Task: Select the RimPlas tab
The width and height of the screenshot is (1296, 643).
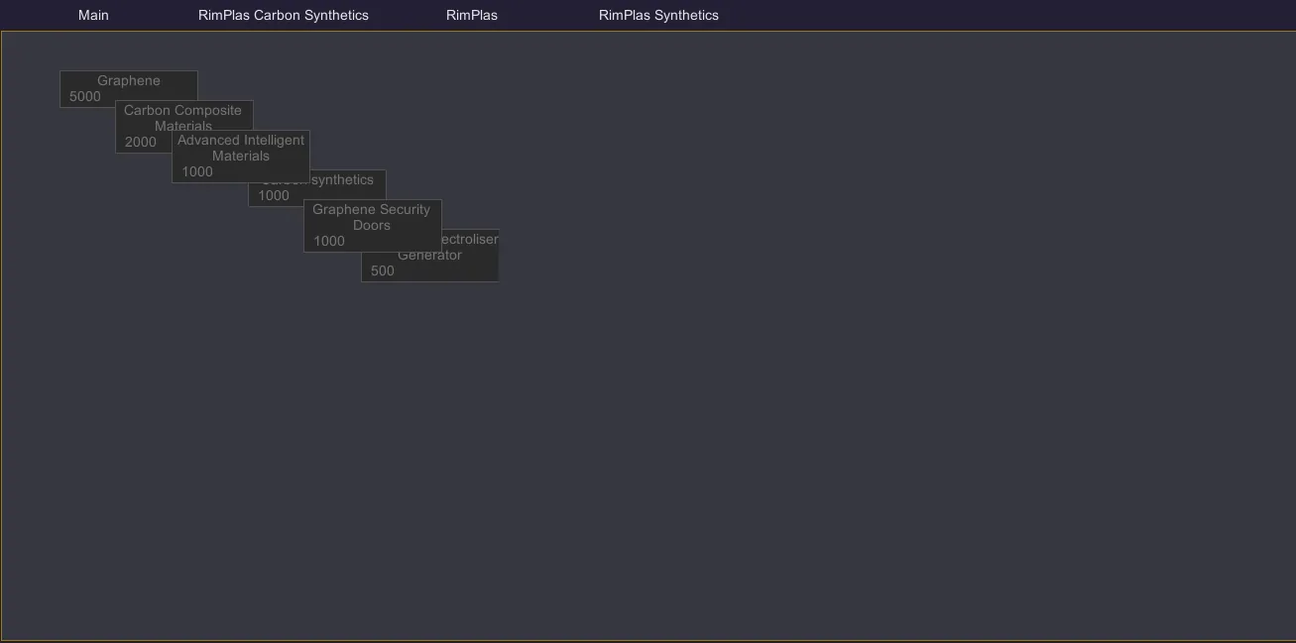Action: (471, 15)
